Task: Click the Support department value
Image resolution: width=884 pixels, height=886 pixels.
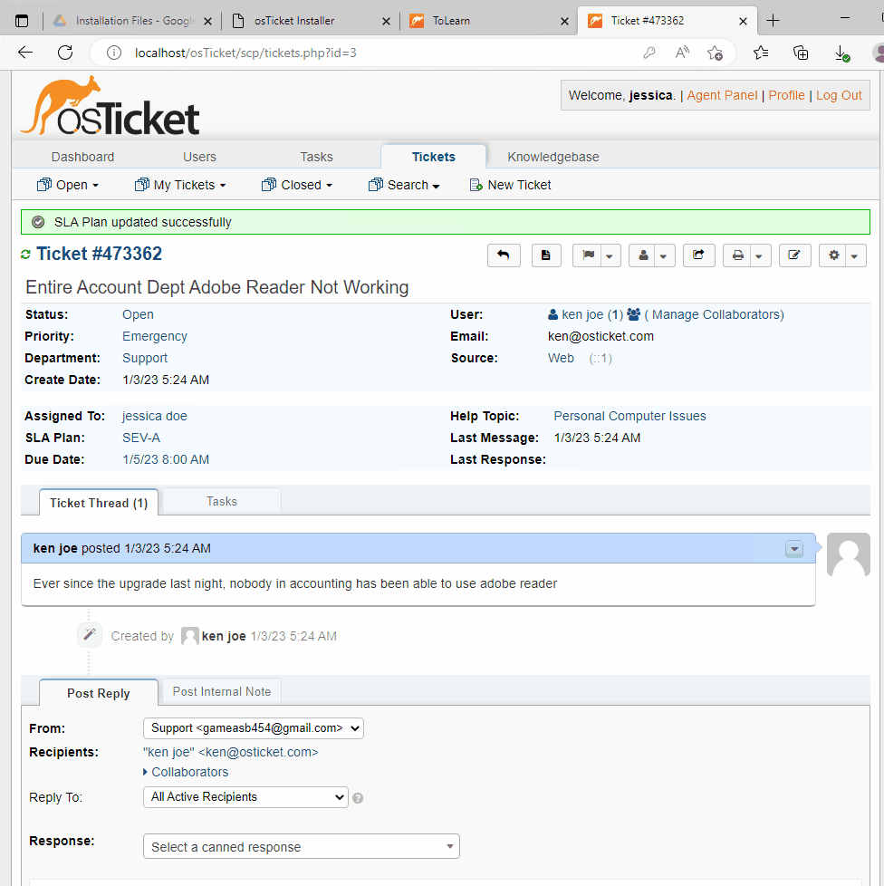Action: click(x=145, y=358)
